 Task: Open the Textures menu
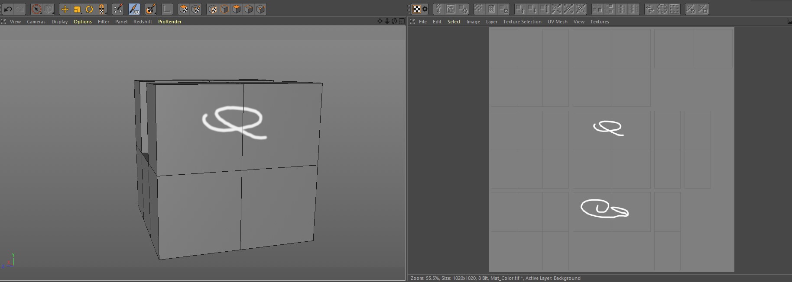[600, 22]
